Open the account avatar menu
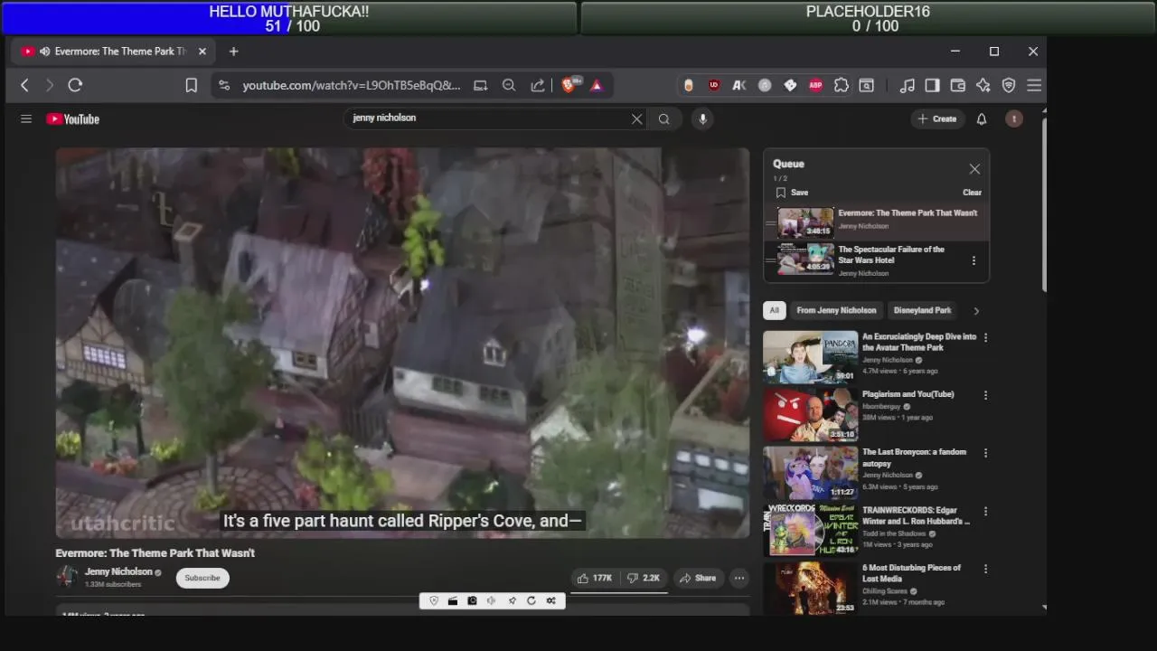Image resolution: width=1157 pixels, height=651 pixels. (x=1014, y=118)
